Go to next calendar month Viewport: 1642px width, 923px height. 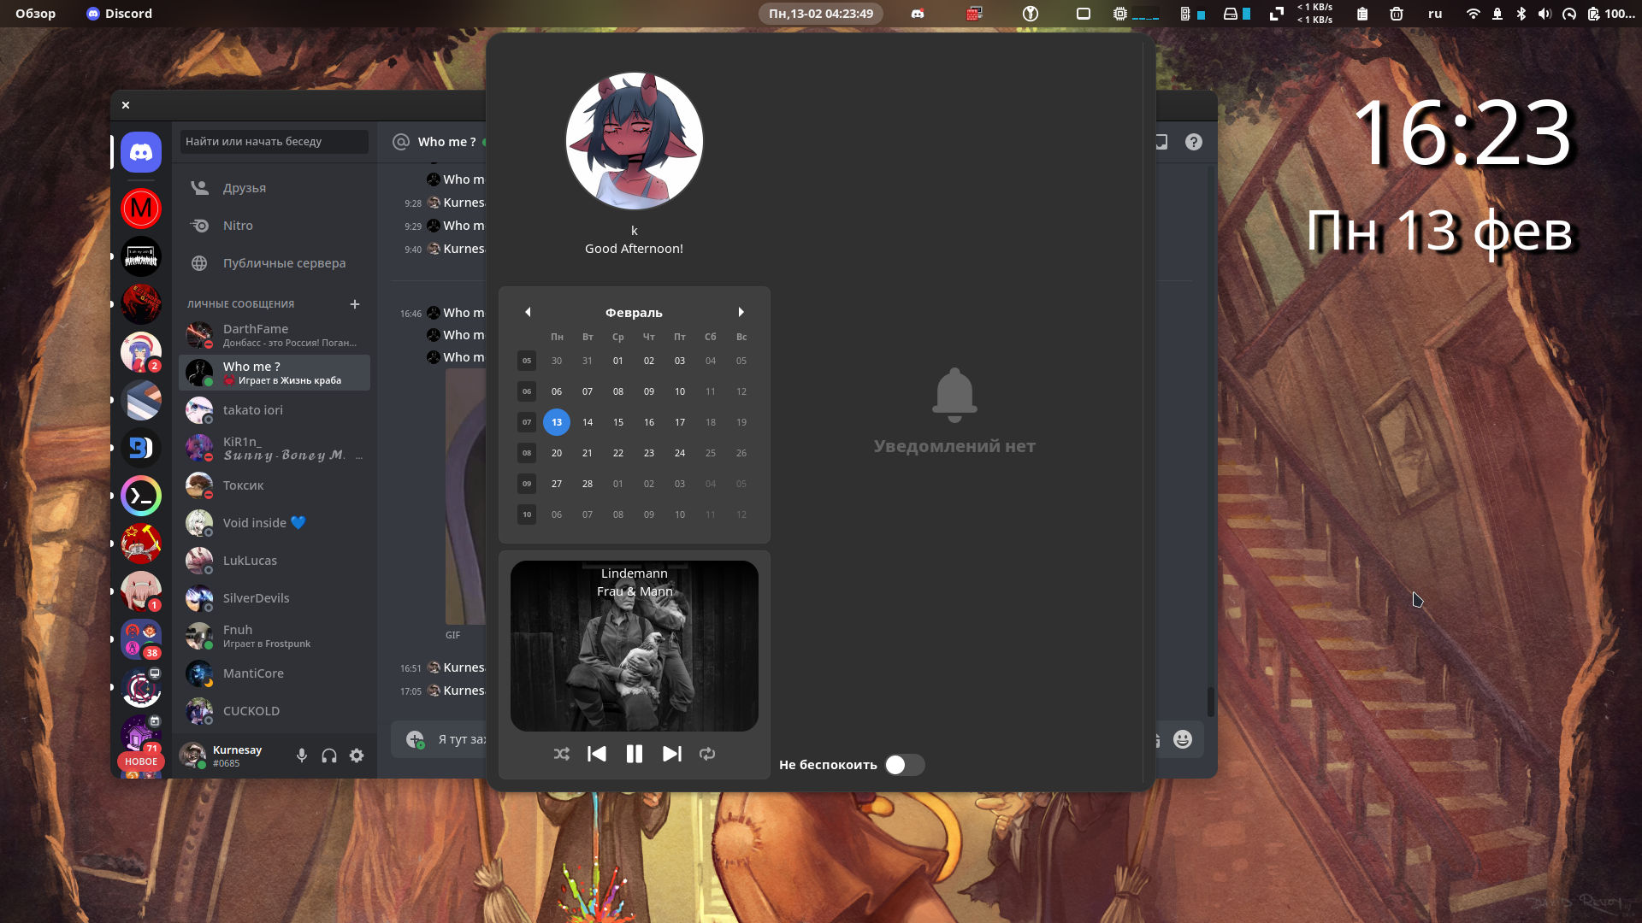point(741,312)
